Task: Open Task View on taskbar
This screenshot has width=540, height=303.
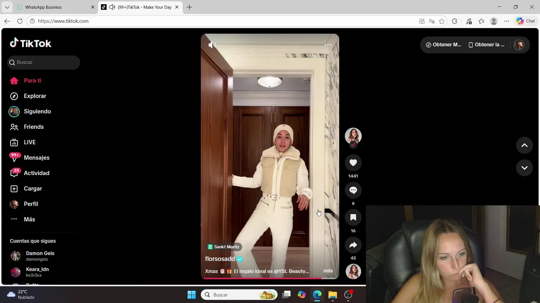Action: click(x=286, y=295)
